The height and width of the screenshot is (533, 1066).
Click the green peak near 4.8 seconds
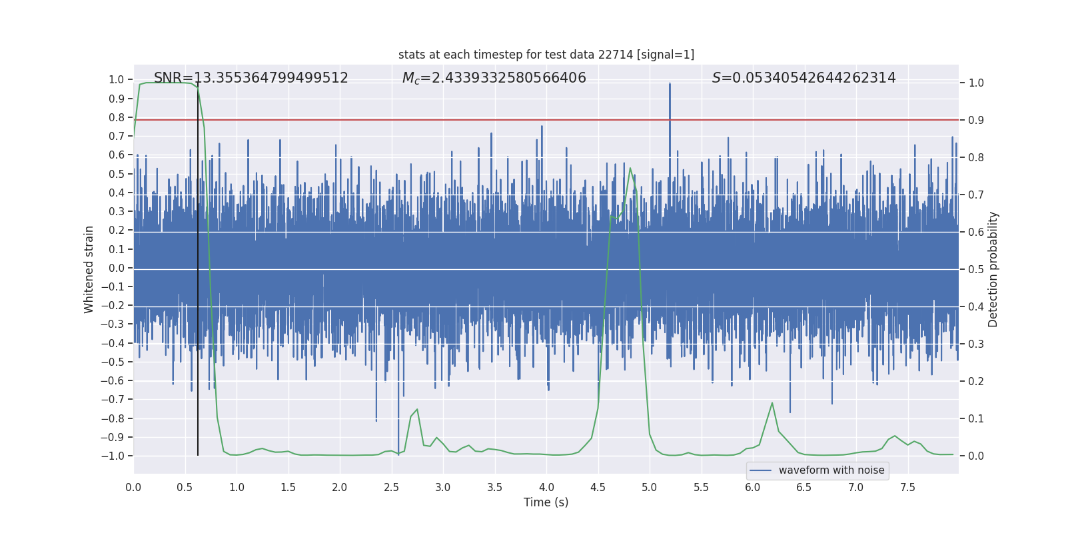tap(630, 169)
